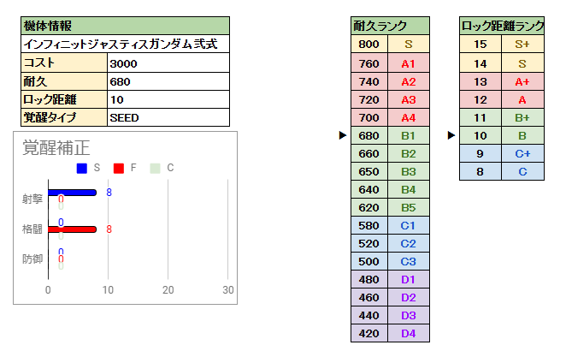Click the 射撃 axis label in chart

click(x=32, y=199)
